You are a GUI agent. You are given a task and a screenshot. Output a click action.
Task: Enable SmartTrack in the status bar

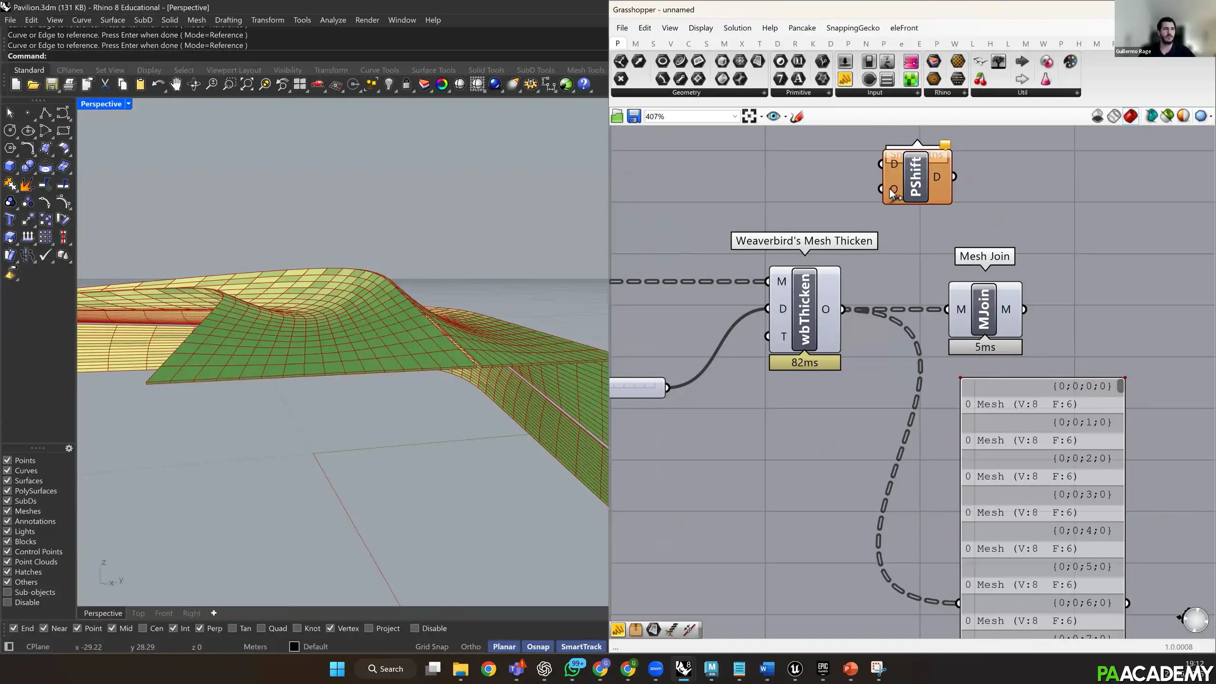(x=581, y=646)
